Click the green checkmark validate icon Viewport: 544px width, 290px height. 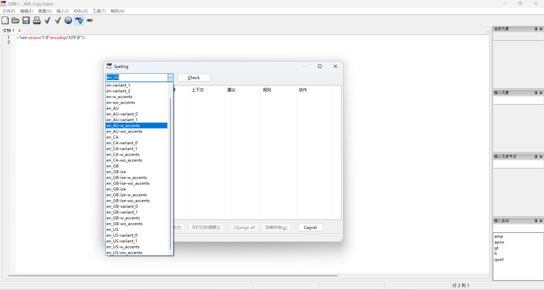(x=58, y=20)
